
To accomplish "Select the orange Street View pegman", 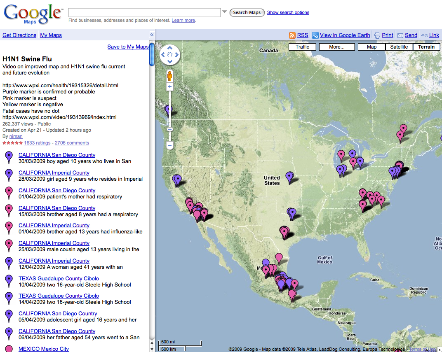I will pyautogui.click(x=170, y=76).
